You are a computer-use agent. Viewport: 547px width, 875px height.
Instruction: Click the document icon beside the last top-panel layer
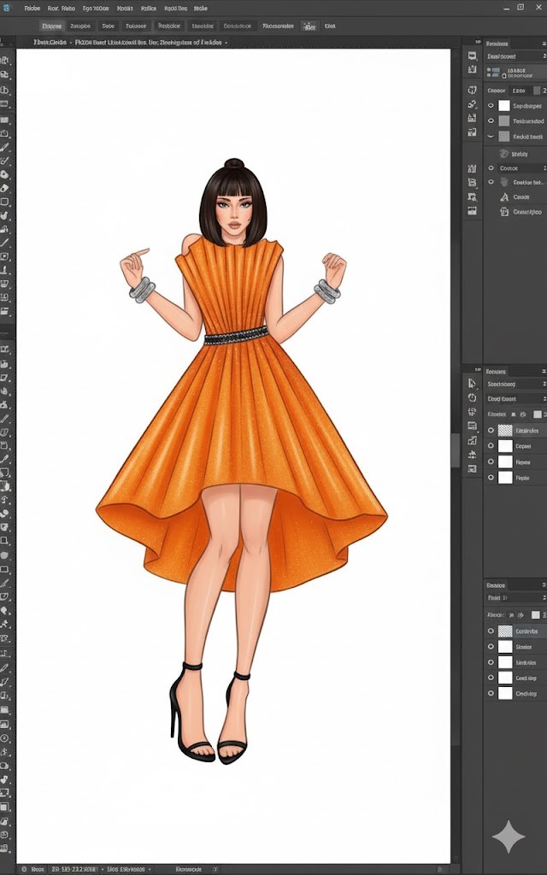pos(505,212)
